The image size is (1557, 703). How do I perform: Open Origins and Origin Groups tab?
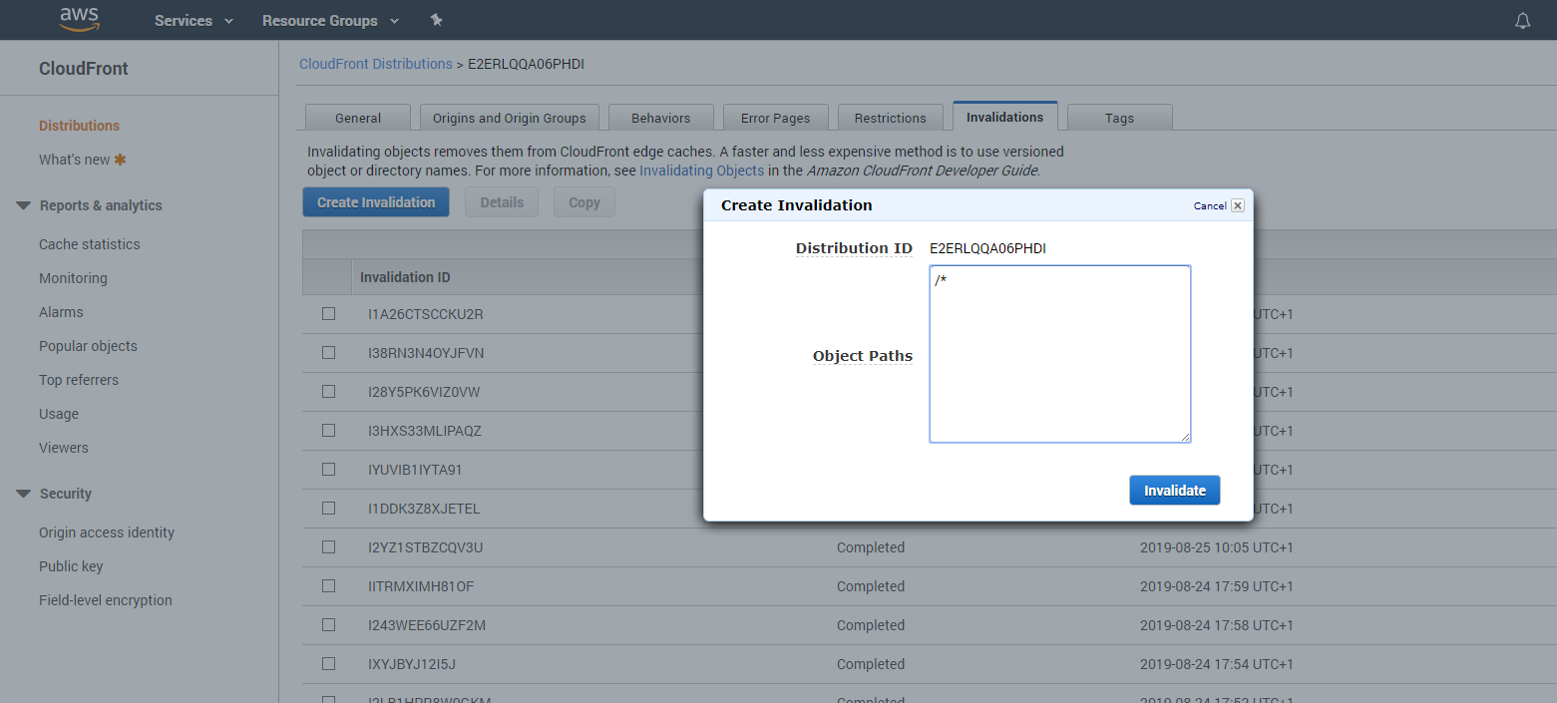click(x=509, y=118)
